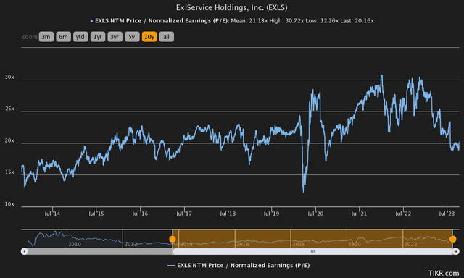Image resolution: width=464 pixels, height=278 pixels.
Task: Click the chart title ExlService Holdings, Inc. (EXLS)
Action: pyautogui.click(x=232, y=7)
